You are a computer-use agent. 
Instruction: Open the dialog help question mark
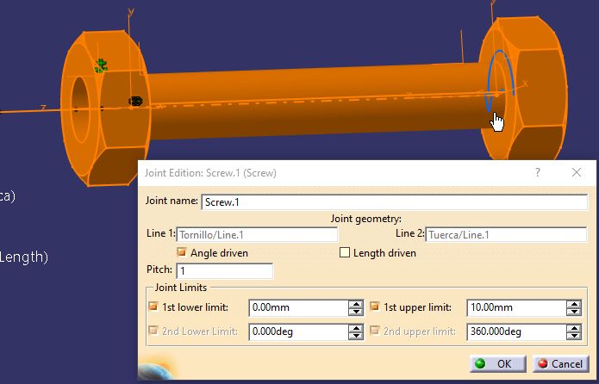coord(538,172)
